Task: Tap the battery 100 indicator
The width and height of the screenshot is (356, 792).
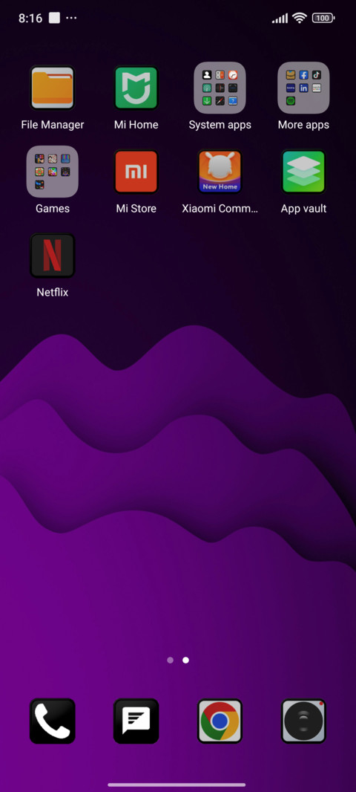Action: 323,18
